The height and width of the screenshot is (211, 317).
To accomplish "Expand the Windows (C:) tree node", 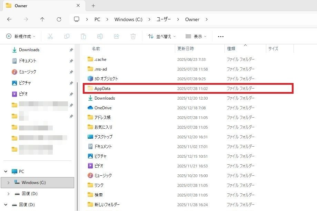I will [x=8, y=183].
